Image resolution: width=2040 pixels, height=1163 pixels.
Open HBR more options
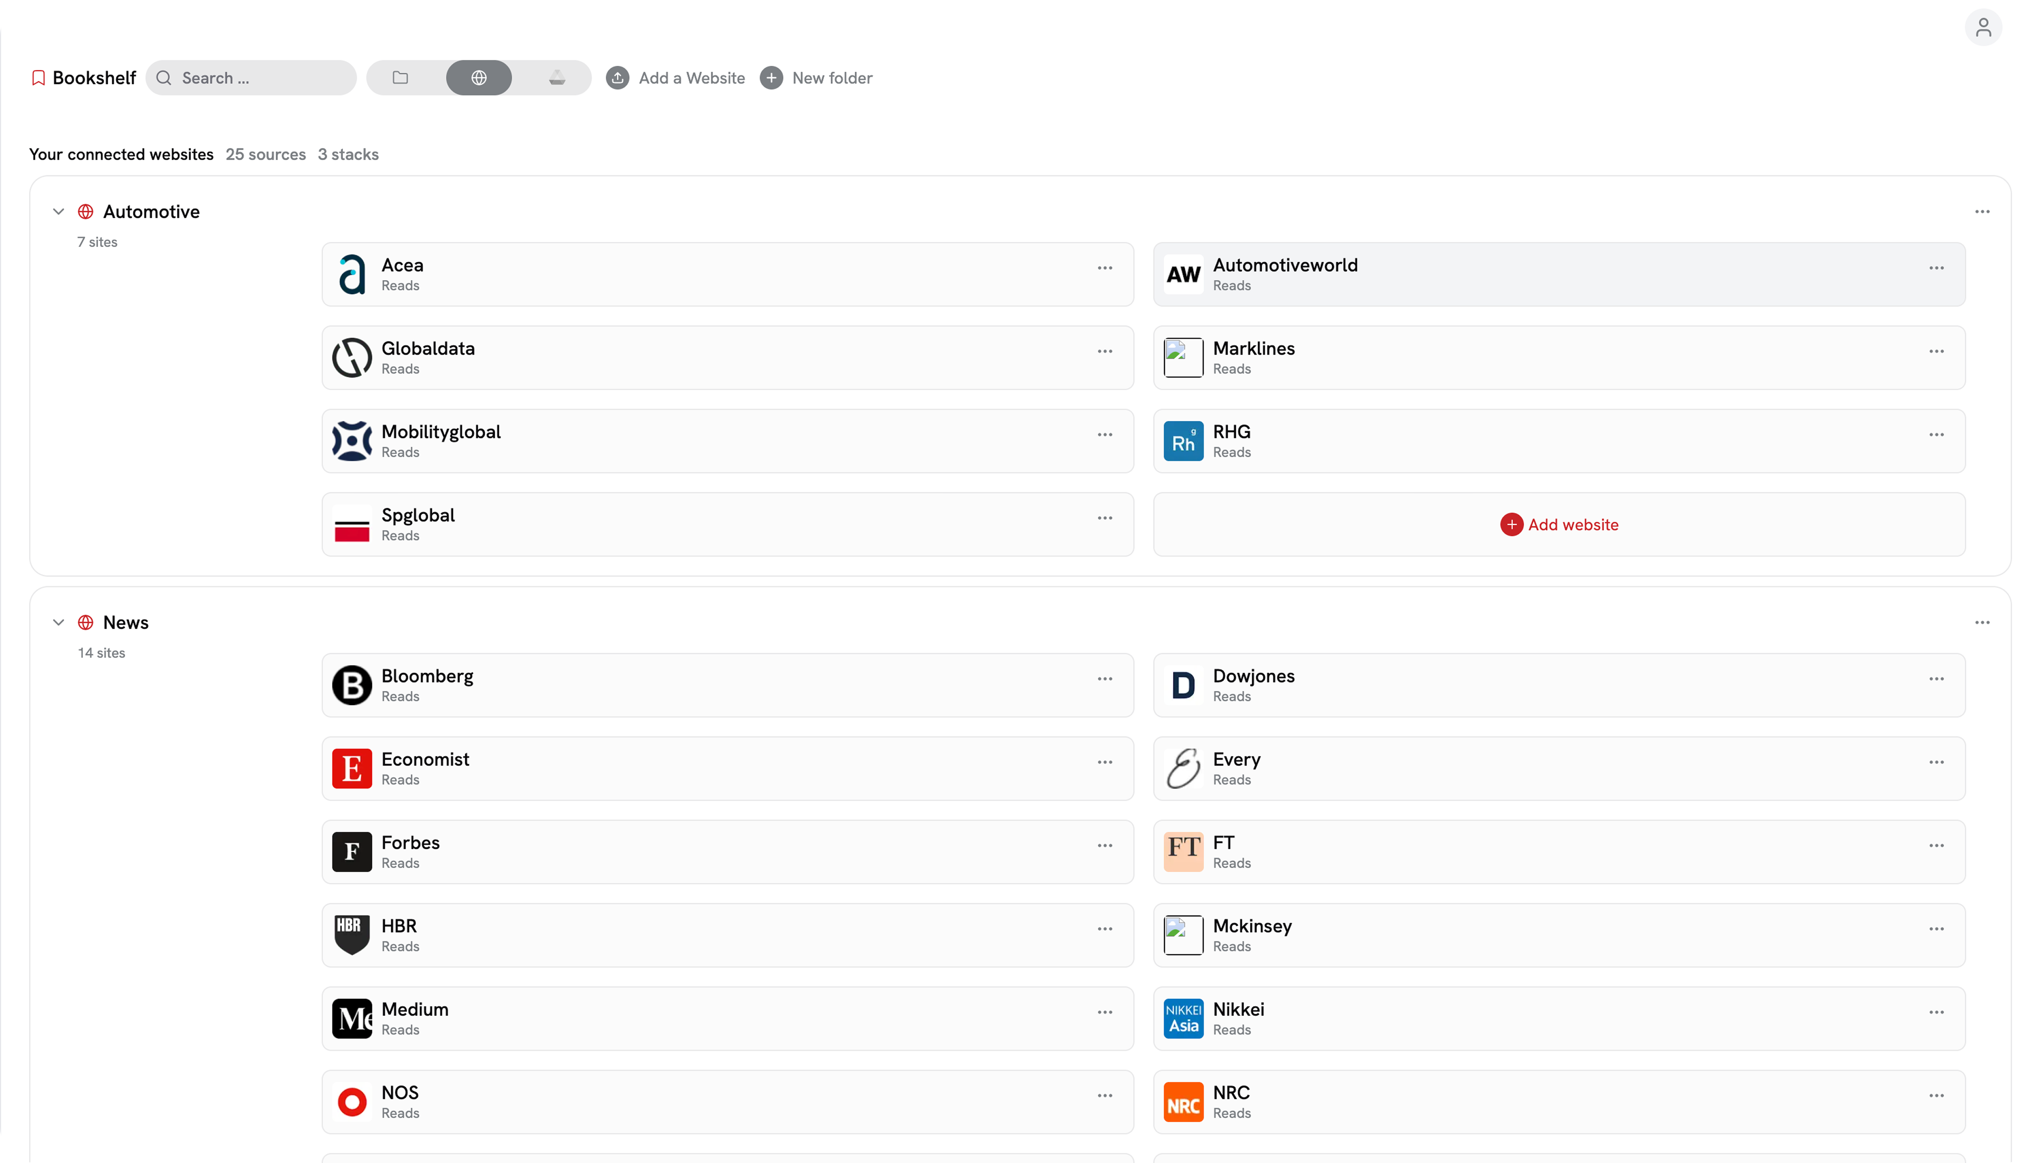click(x=1104, y=928)
